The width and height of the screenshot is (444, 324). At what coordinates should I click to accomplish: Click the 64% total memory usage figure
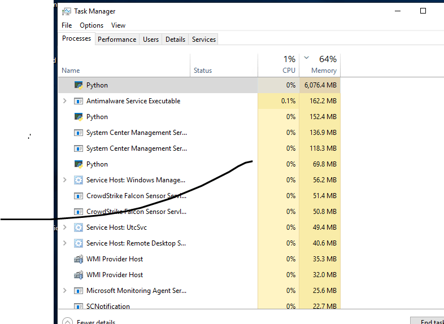click(x=328, y=59)
